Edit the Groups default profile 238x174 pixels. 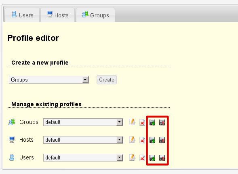132,122
